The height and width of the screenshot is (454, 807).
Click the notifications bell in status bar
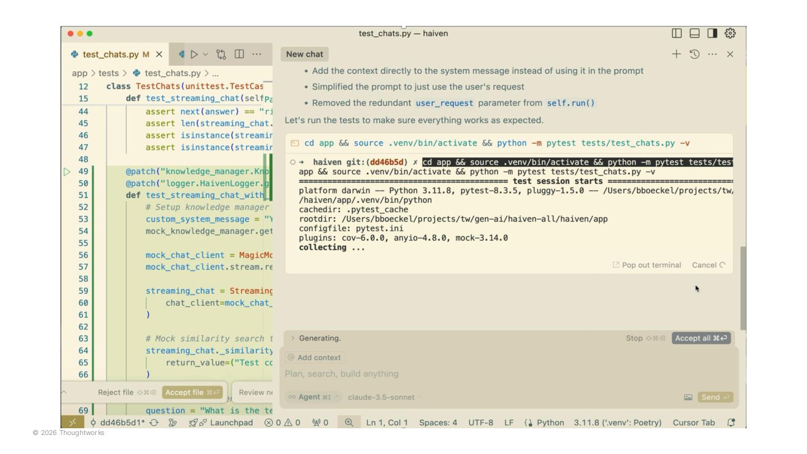(x=731, y=423)
